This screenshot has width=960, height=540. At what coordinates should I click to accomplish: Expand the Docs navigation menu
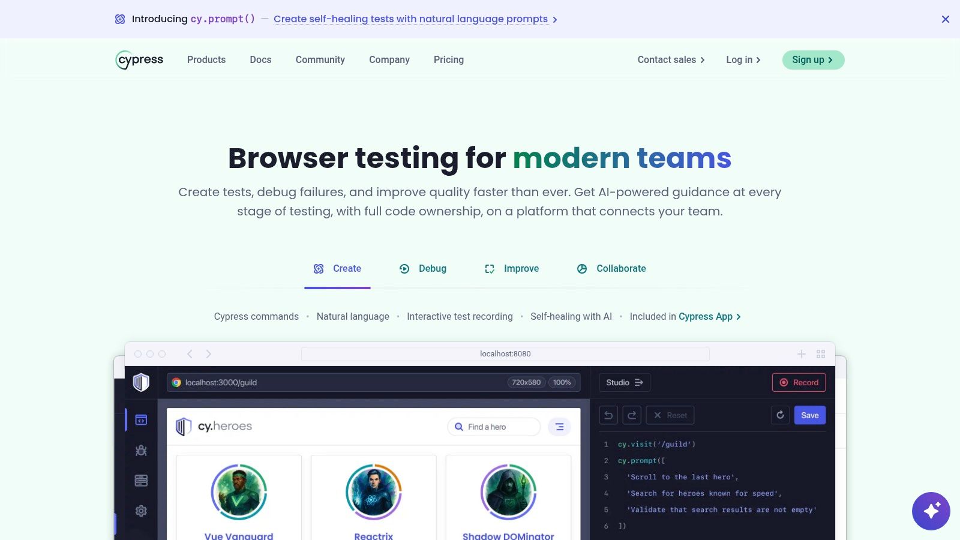point(260,60)
